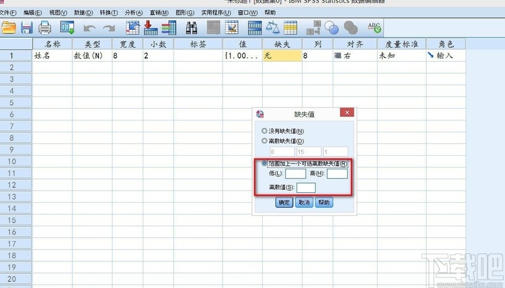Click the 未知 measure cell

pos(402,56)
